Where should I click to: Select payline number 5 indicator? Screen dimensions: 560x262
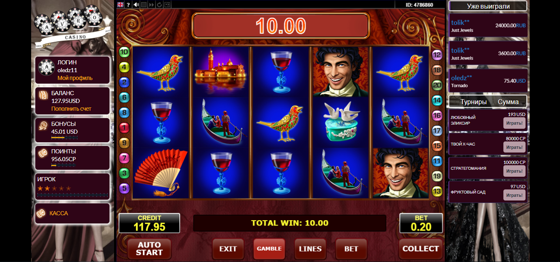tap(124, 189)
